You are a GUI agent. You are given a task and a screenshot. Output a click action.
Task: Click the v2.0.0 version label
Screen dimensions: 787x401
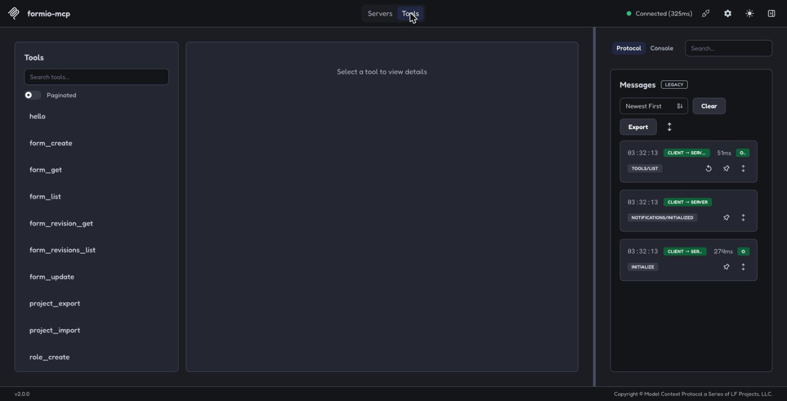click(x=22, y=394)
